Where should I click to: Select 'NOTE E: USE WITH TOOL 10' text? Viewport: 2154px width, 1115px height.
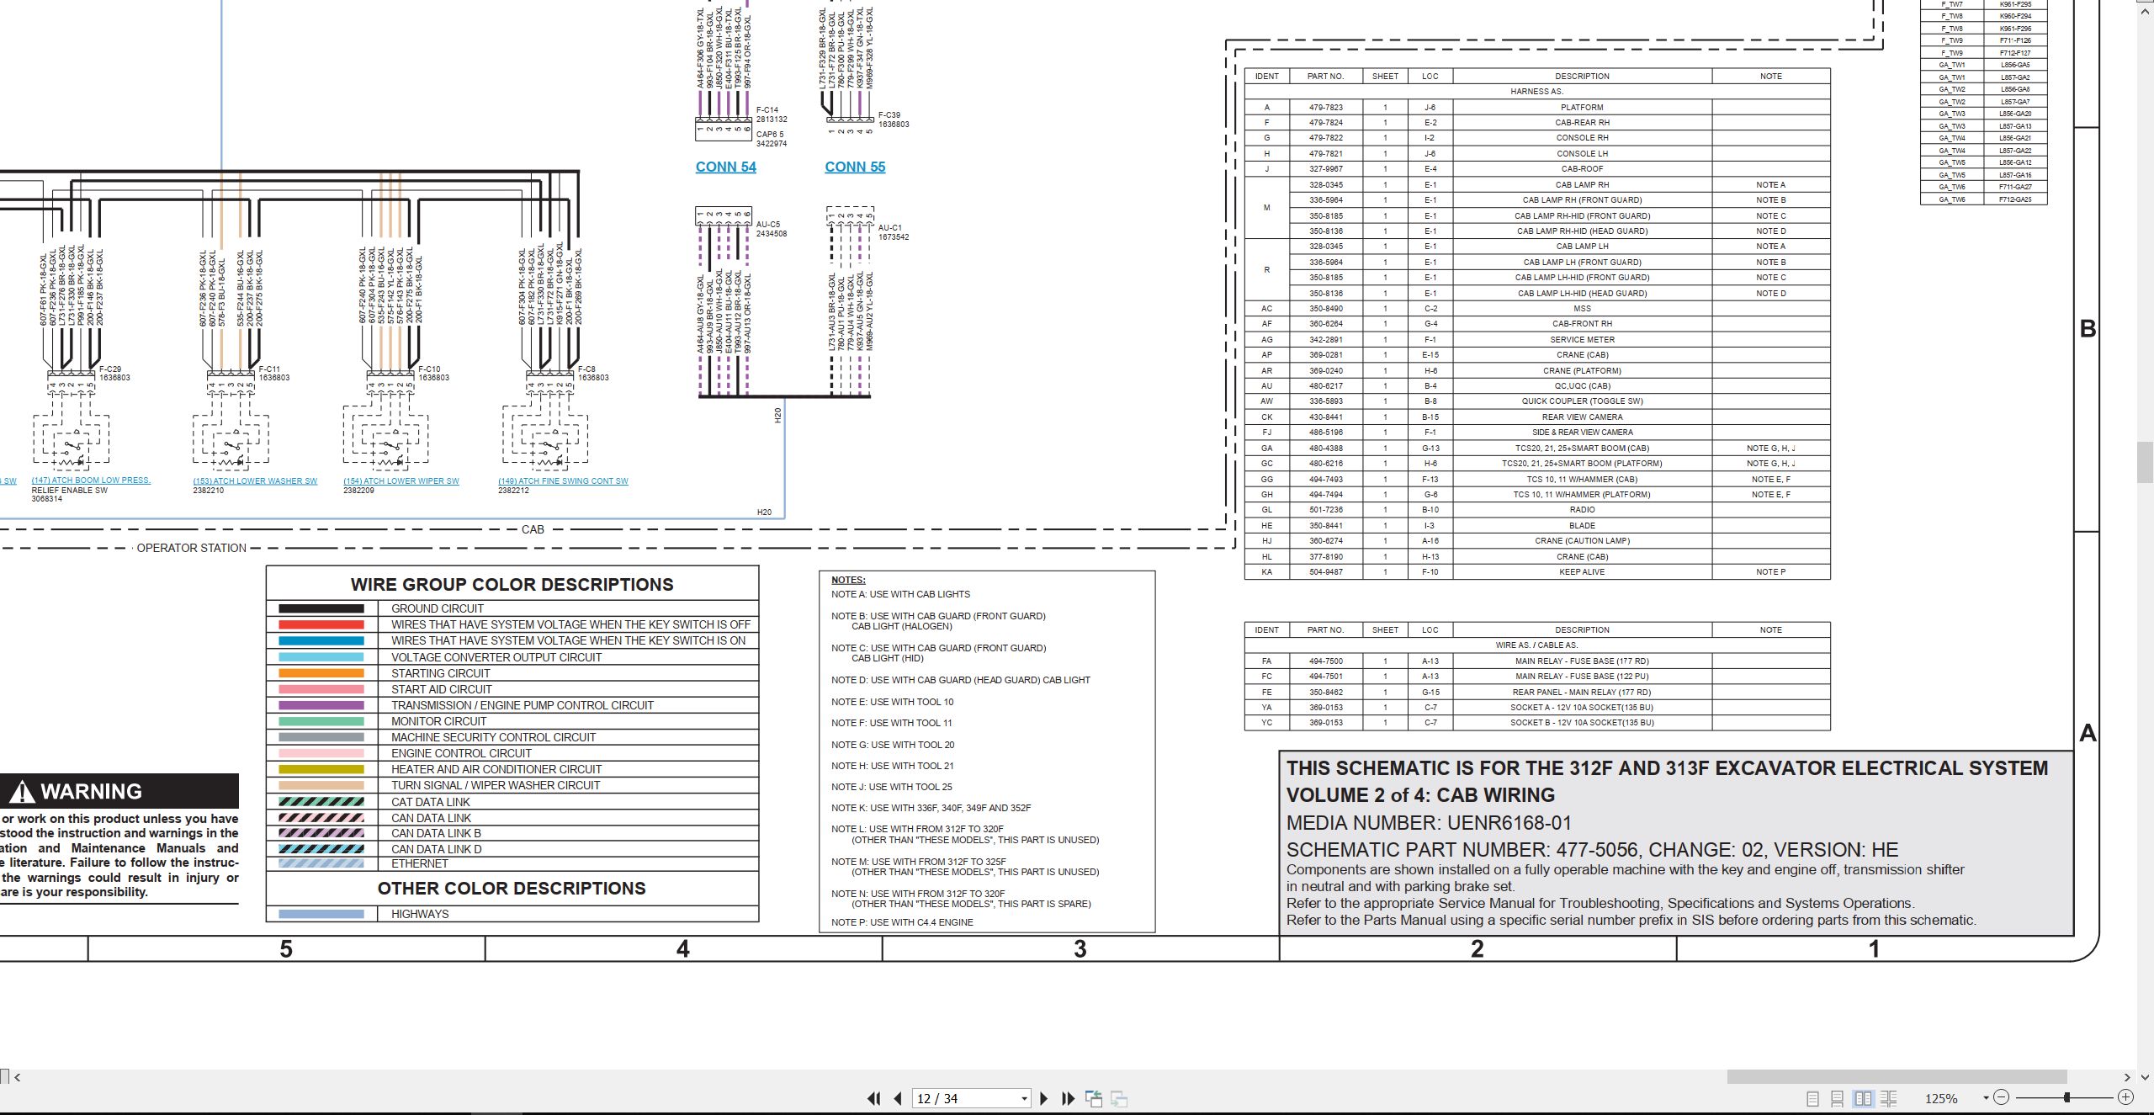(892, 702)
